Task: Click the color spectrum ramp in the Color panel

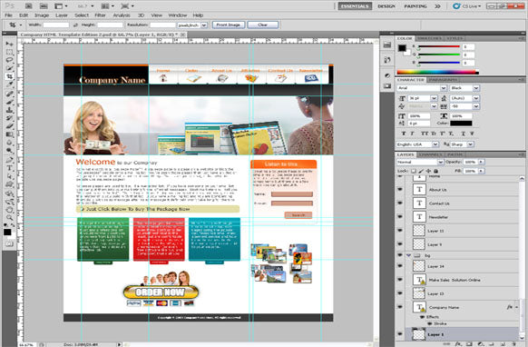Action: 437,72
